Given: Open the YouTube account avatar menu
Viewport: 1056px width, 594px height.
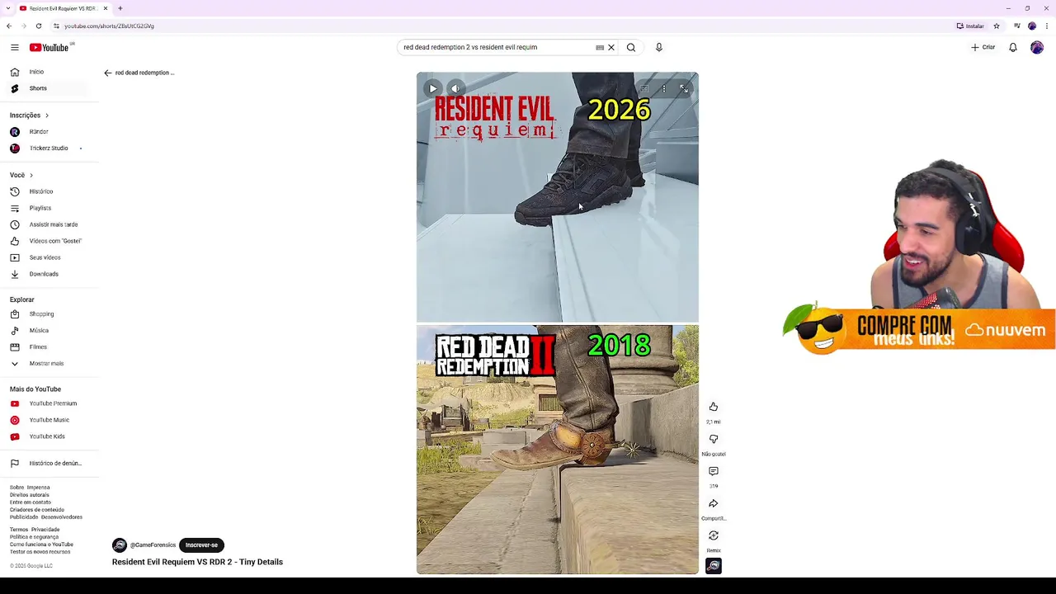Looking at the screenshot, I should [x=1037, y=47].
